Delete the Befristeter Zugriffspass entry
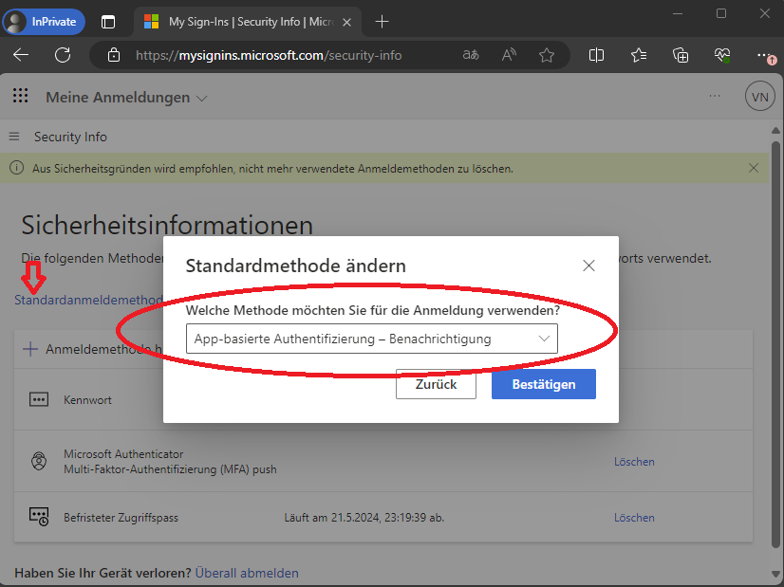Viewport: 784px width, 587px height. (634, 518)
